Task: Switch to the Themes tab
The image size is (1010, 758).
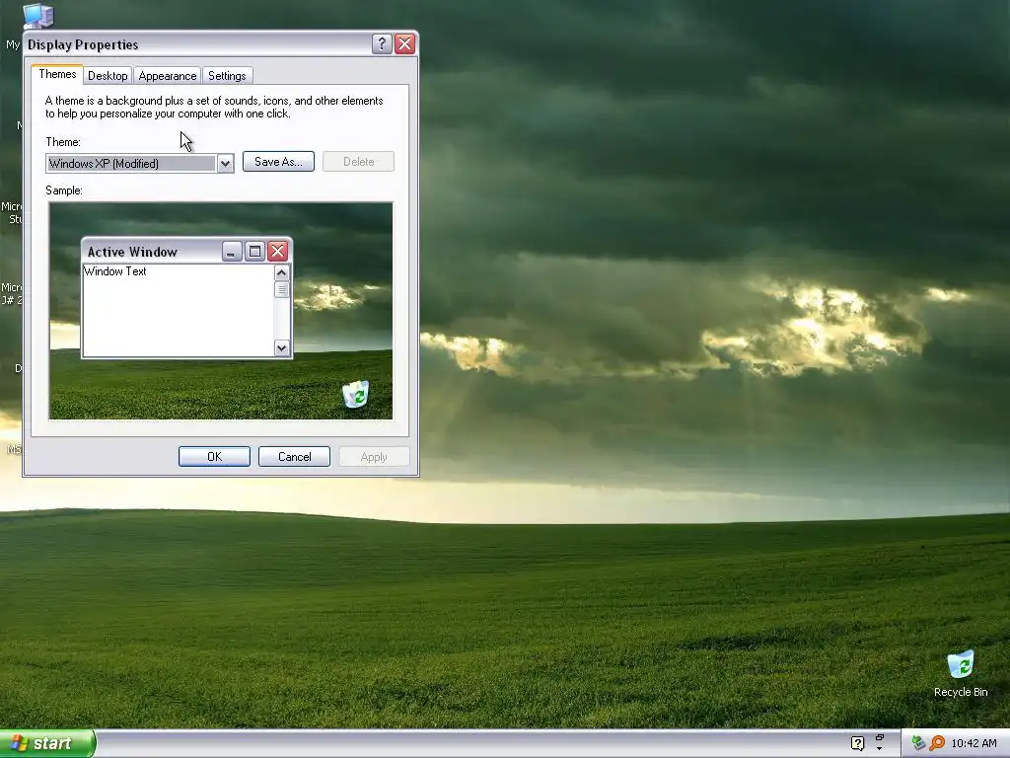Action: [x=57, y=74]
